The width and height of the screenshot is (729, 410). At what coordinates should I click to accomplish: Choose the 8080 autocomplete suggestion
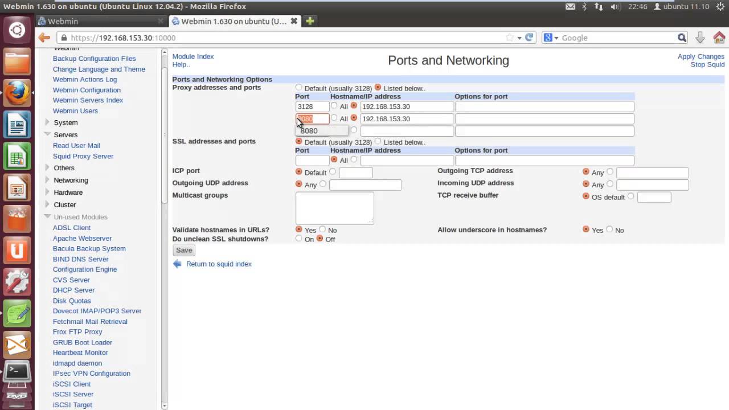(x=322, y=131)
